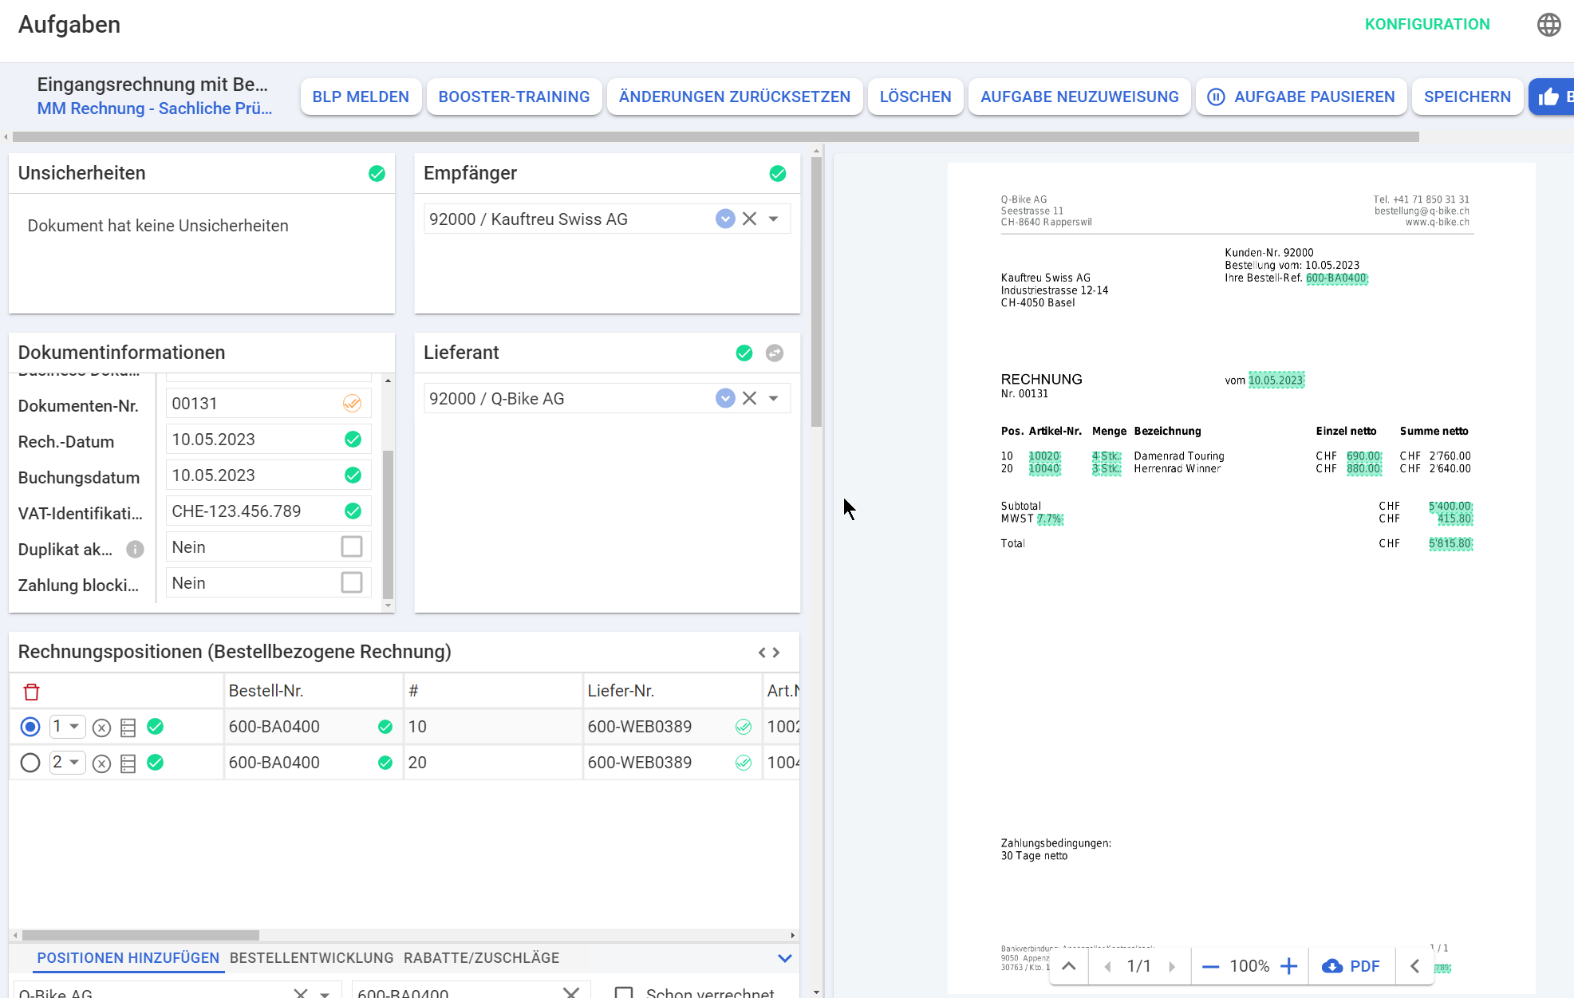The image size is (1574, 998).
Task: Click the Aufgabe Pausieren button
Action: [1300, 97]
